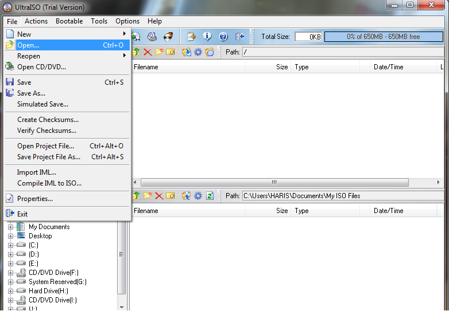This screenshot has width=449, height=311.
Task: Expand the (D:) drive tree node
Action: (10, 254)
